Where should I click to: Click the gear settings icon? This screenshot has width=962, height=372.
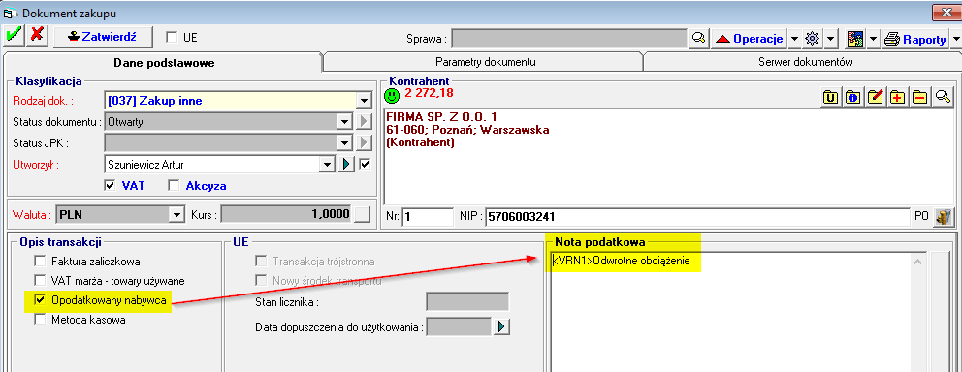point(813,39)
